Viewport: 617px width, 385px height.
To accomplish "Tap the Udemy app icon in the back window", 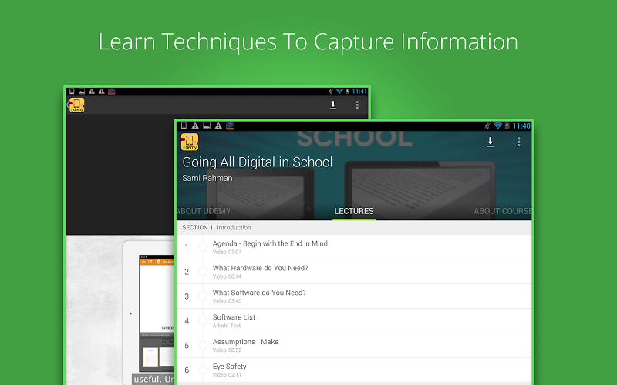I will 76,105.
